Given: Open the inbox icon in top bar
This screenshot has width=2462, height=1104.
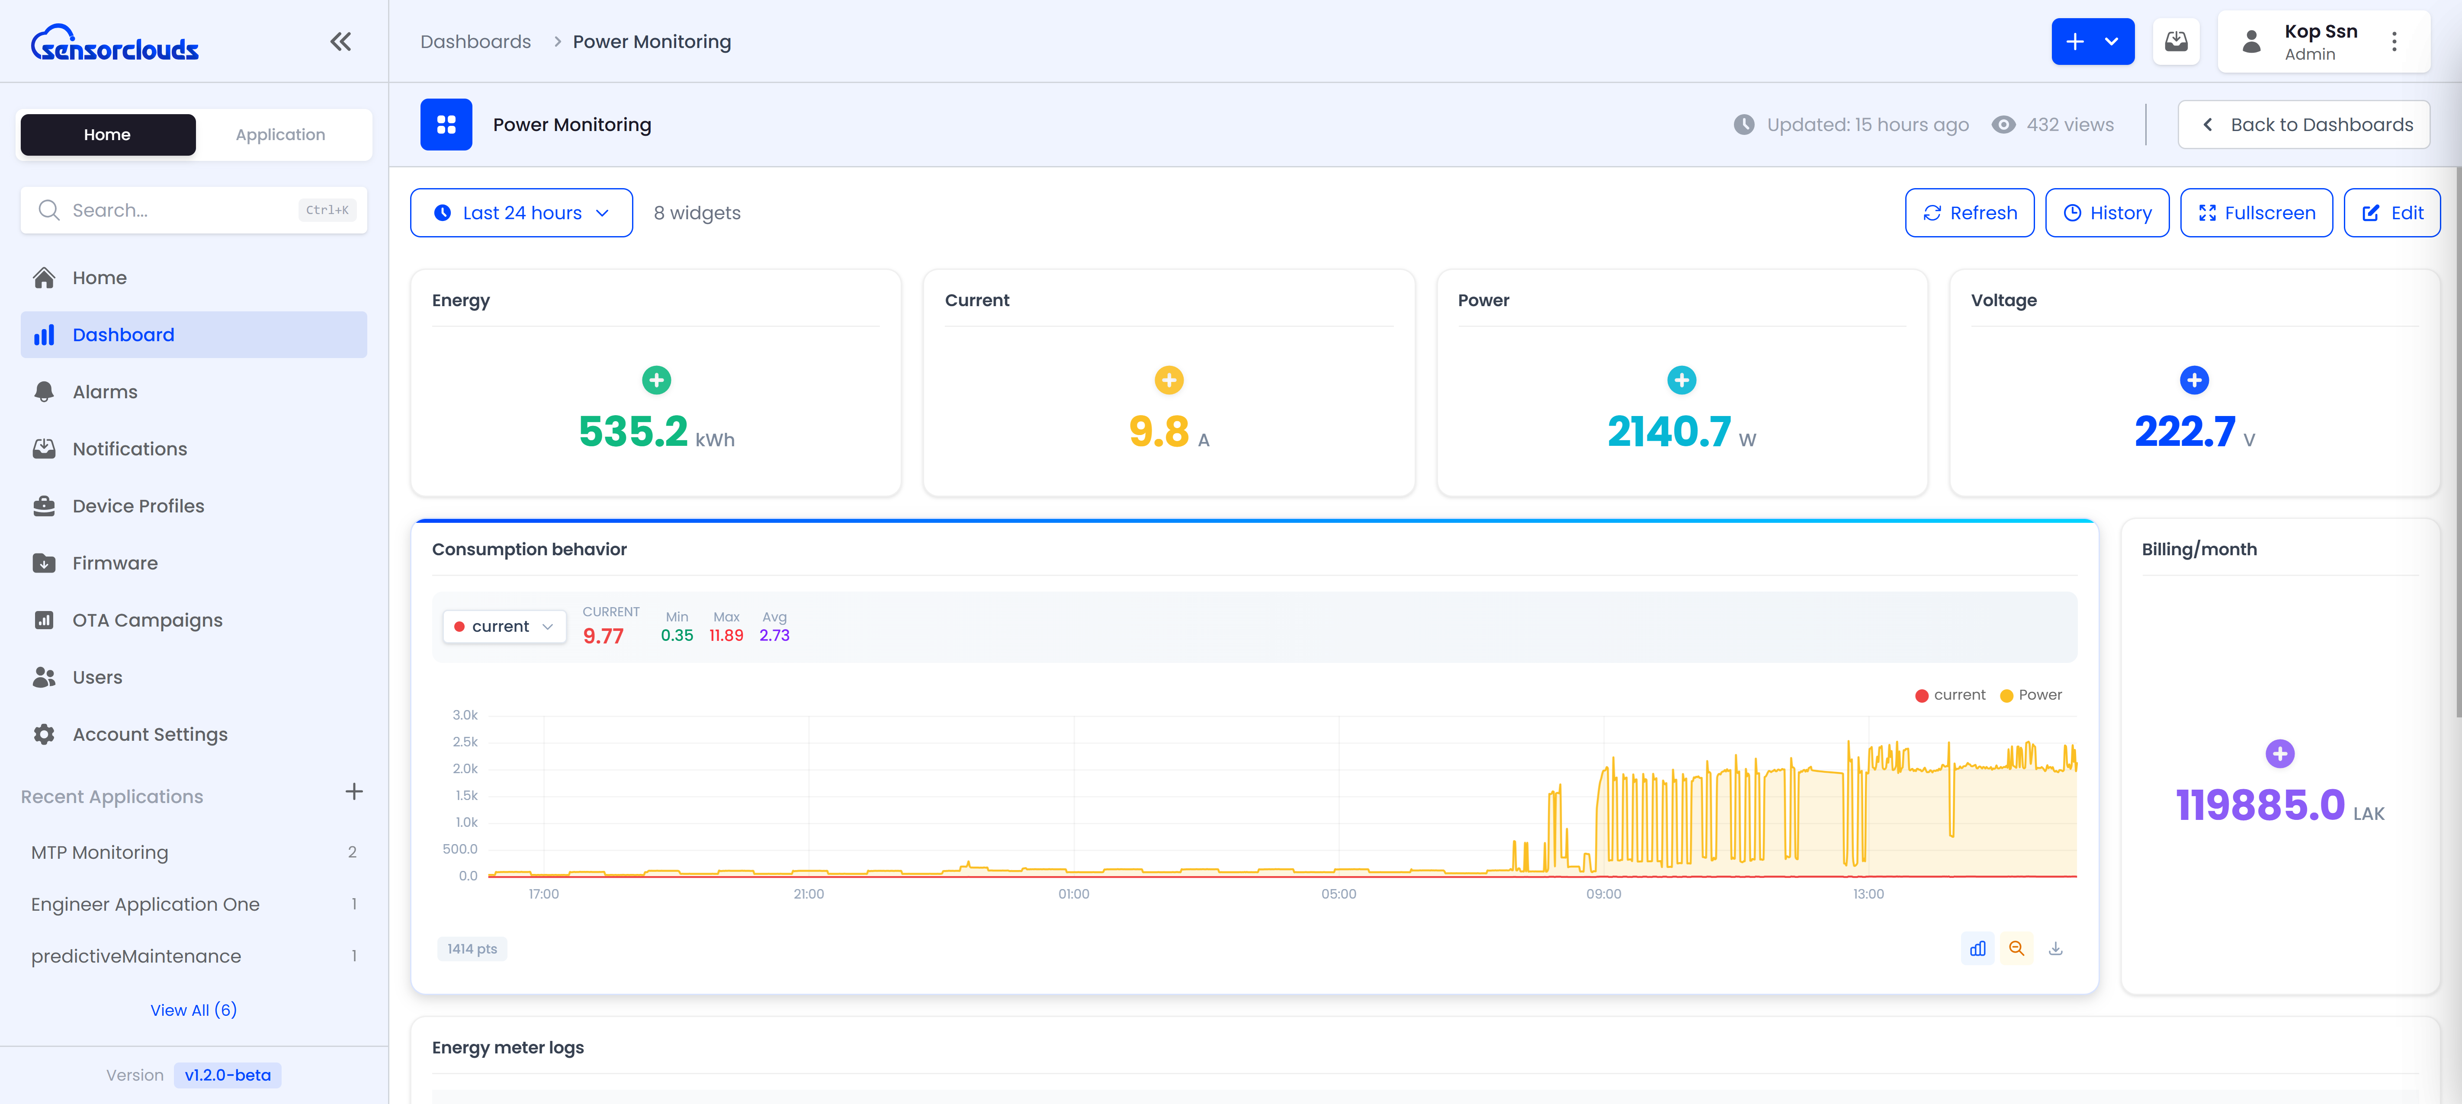Looking at the screenshot, I should point(2176,41).
